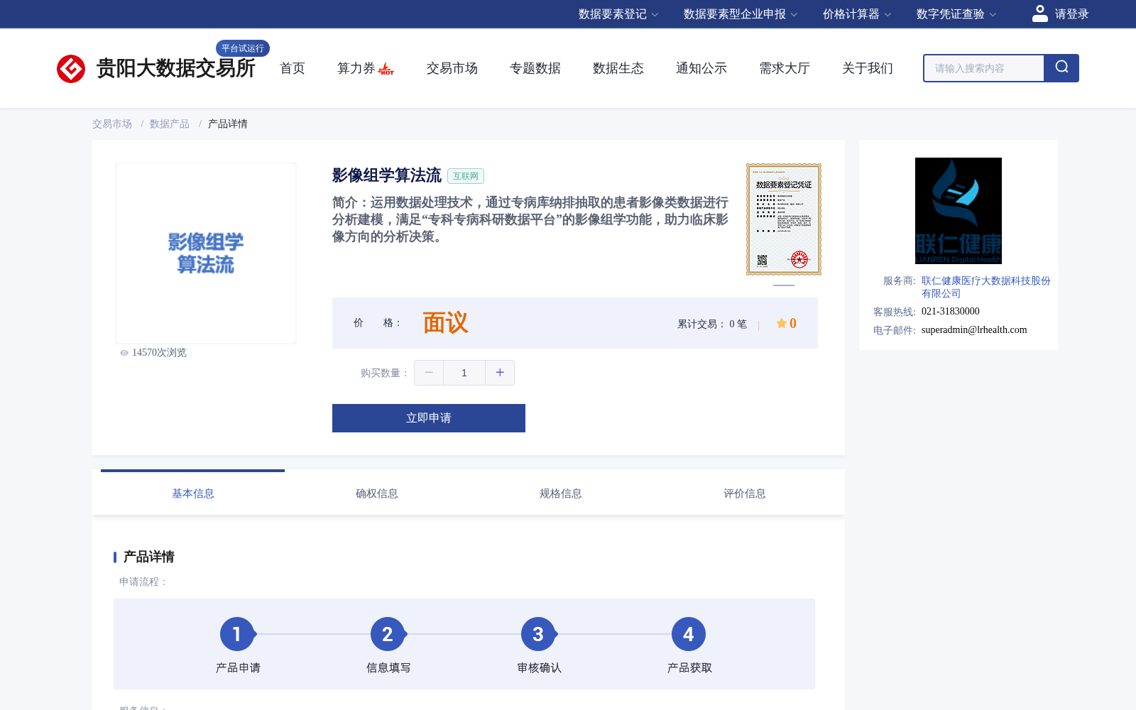Screen dimensions: 1136x710
Task: Click the 累计交易: 0 笔 text
Action: (712, 324)
